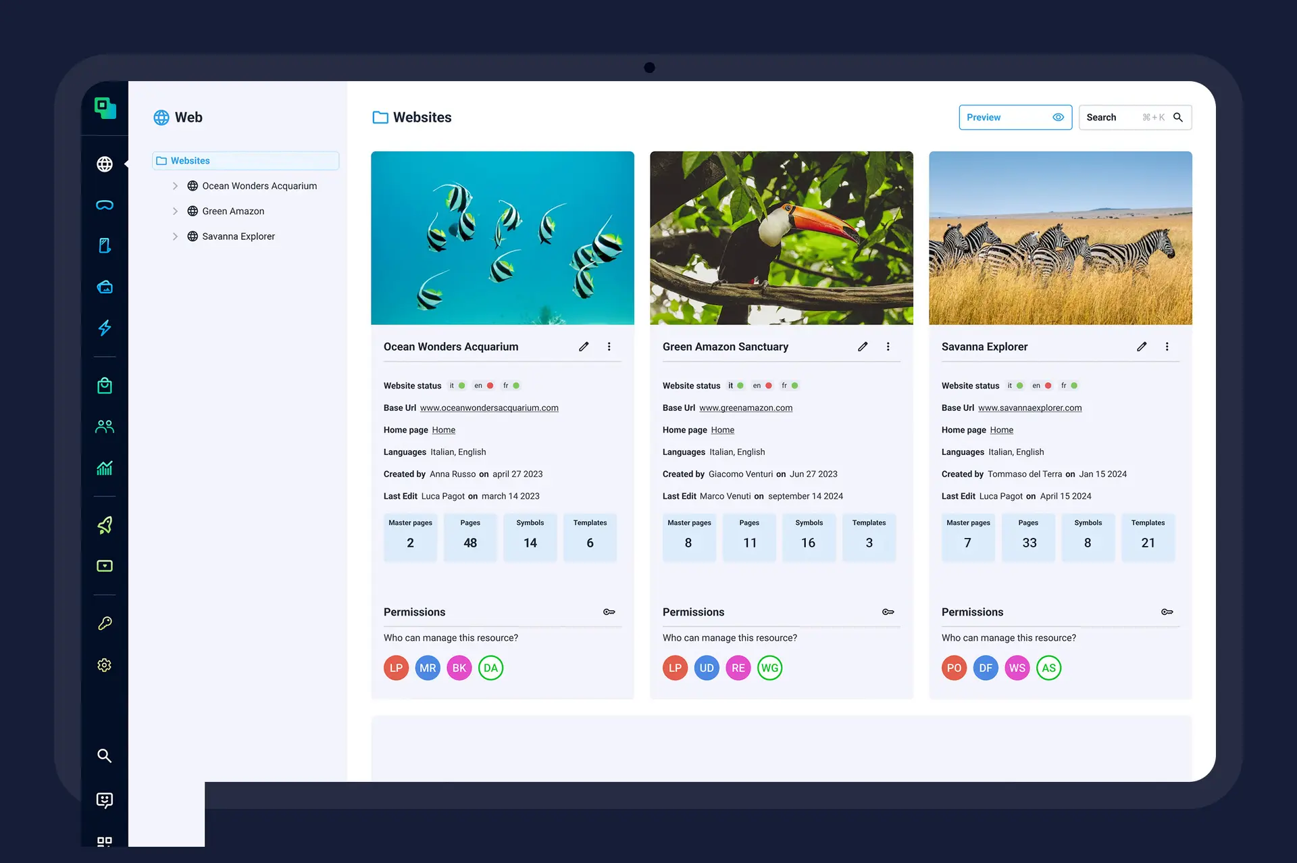Expand Green Amazon in the sidebar tree
This screenshot has height=863, width=1297.
click(x=176, y=211)
